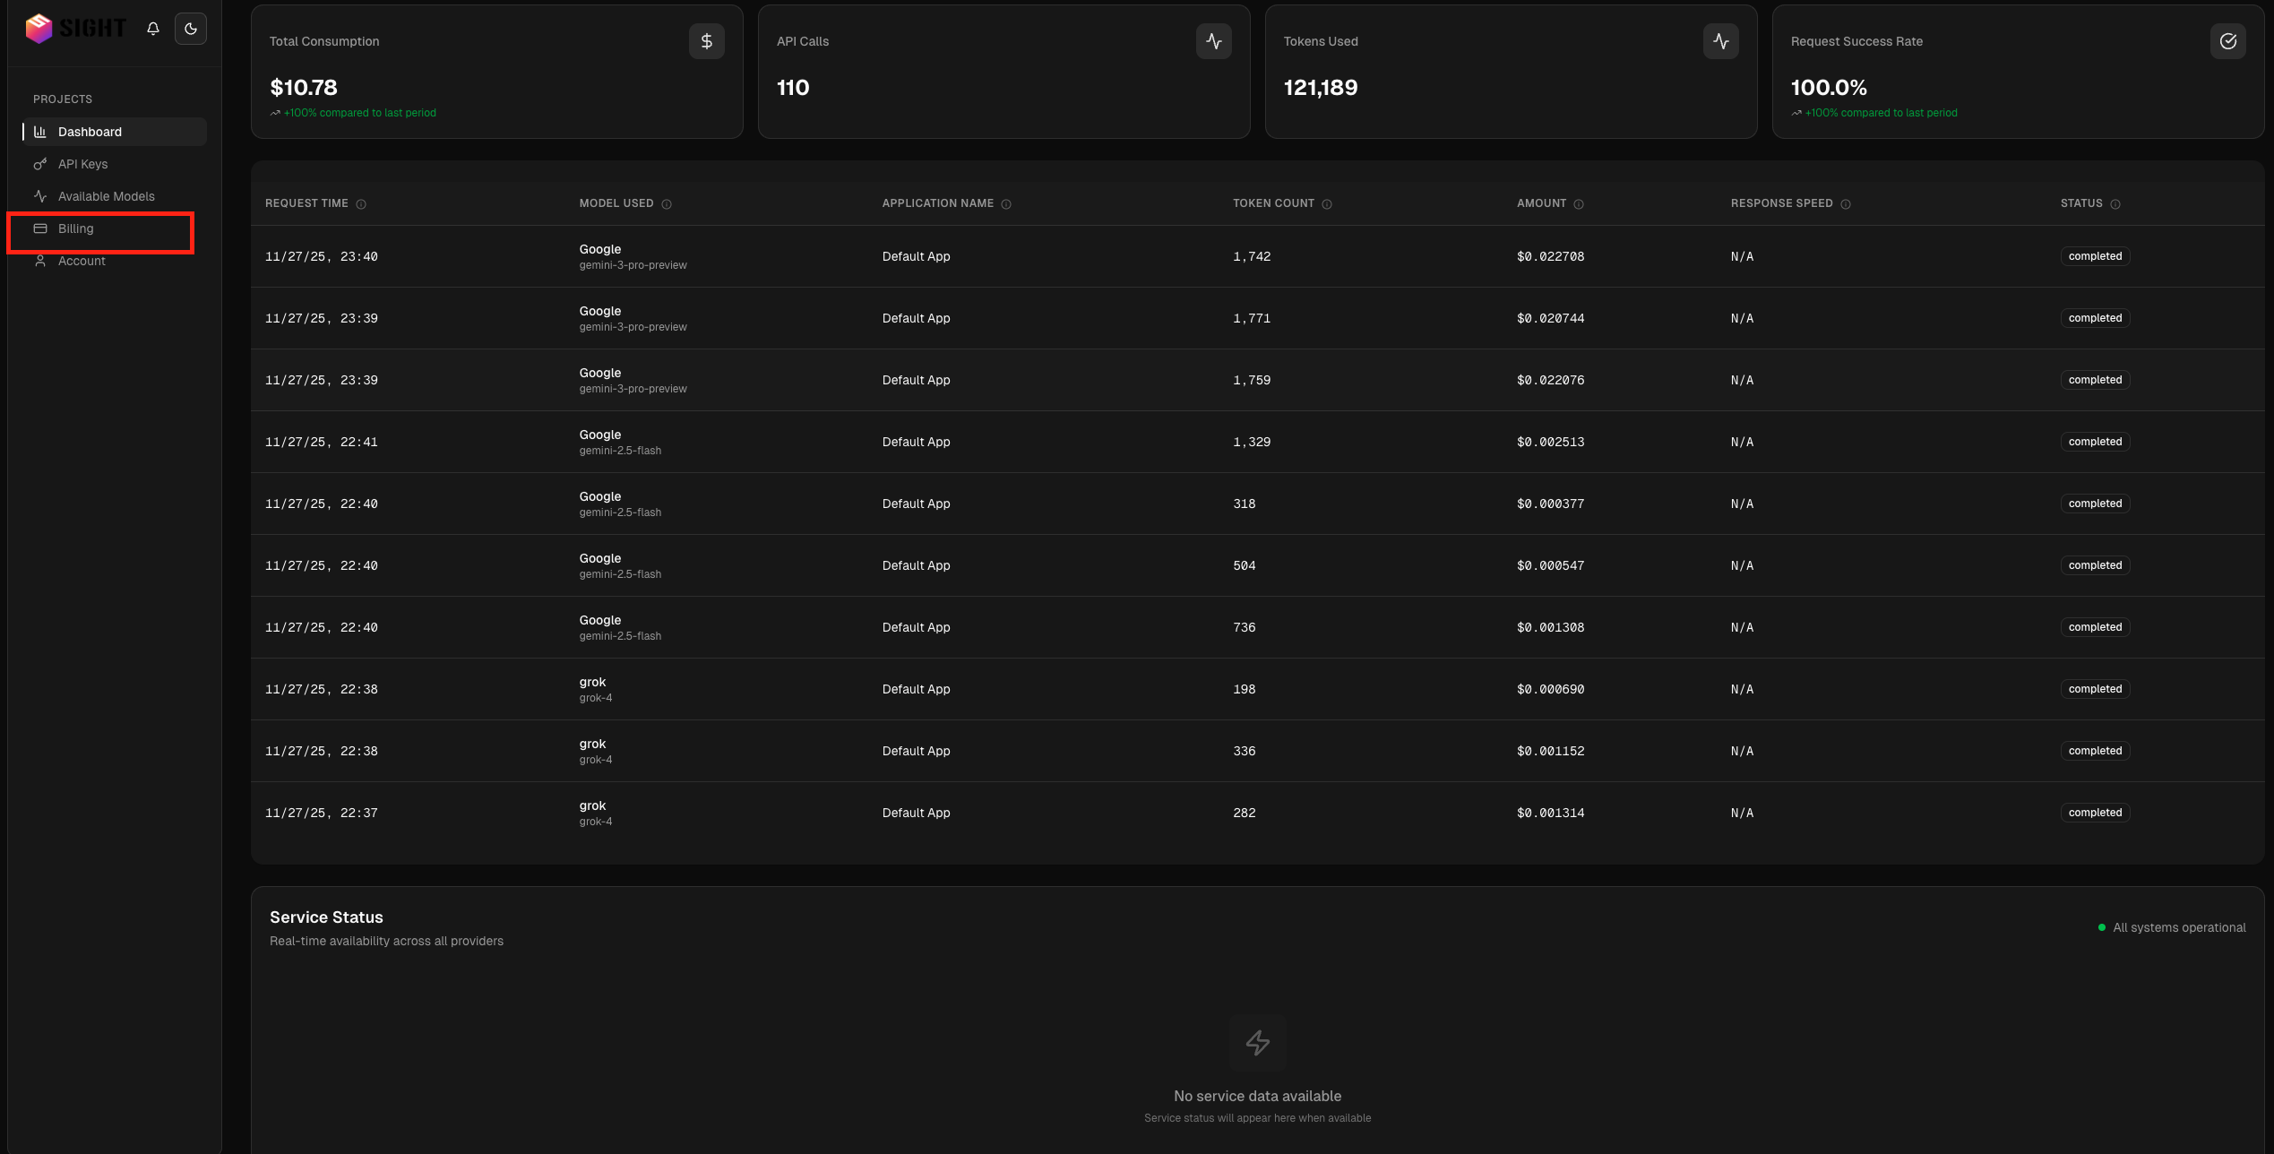
Task: Click the activity icon on API Calls card
Action: 1213,41
